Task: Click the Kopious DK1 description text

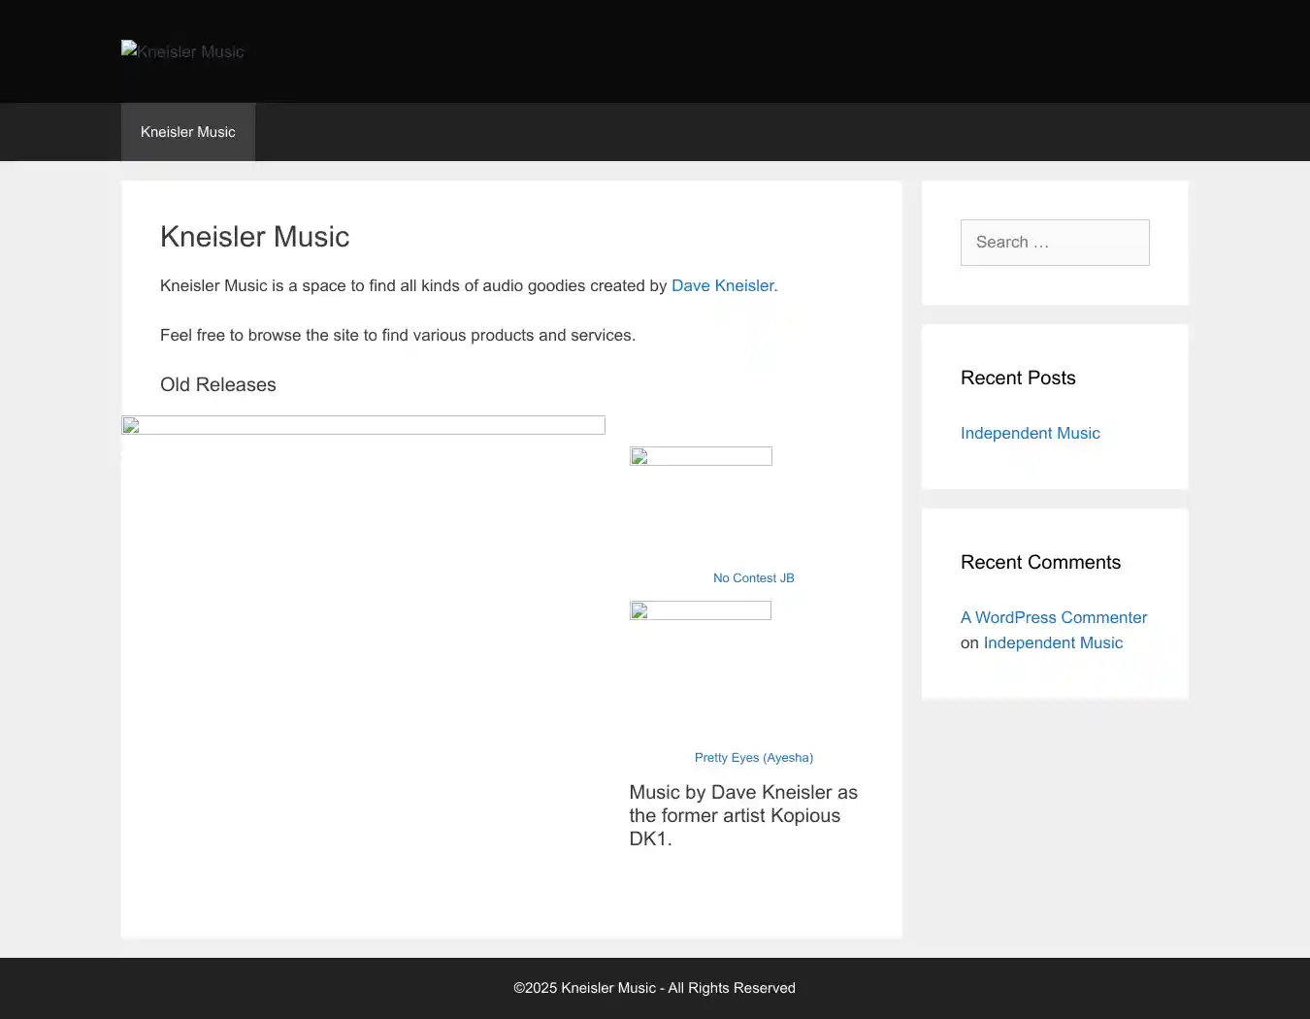Action: [x=743, y=815]
